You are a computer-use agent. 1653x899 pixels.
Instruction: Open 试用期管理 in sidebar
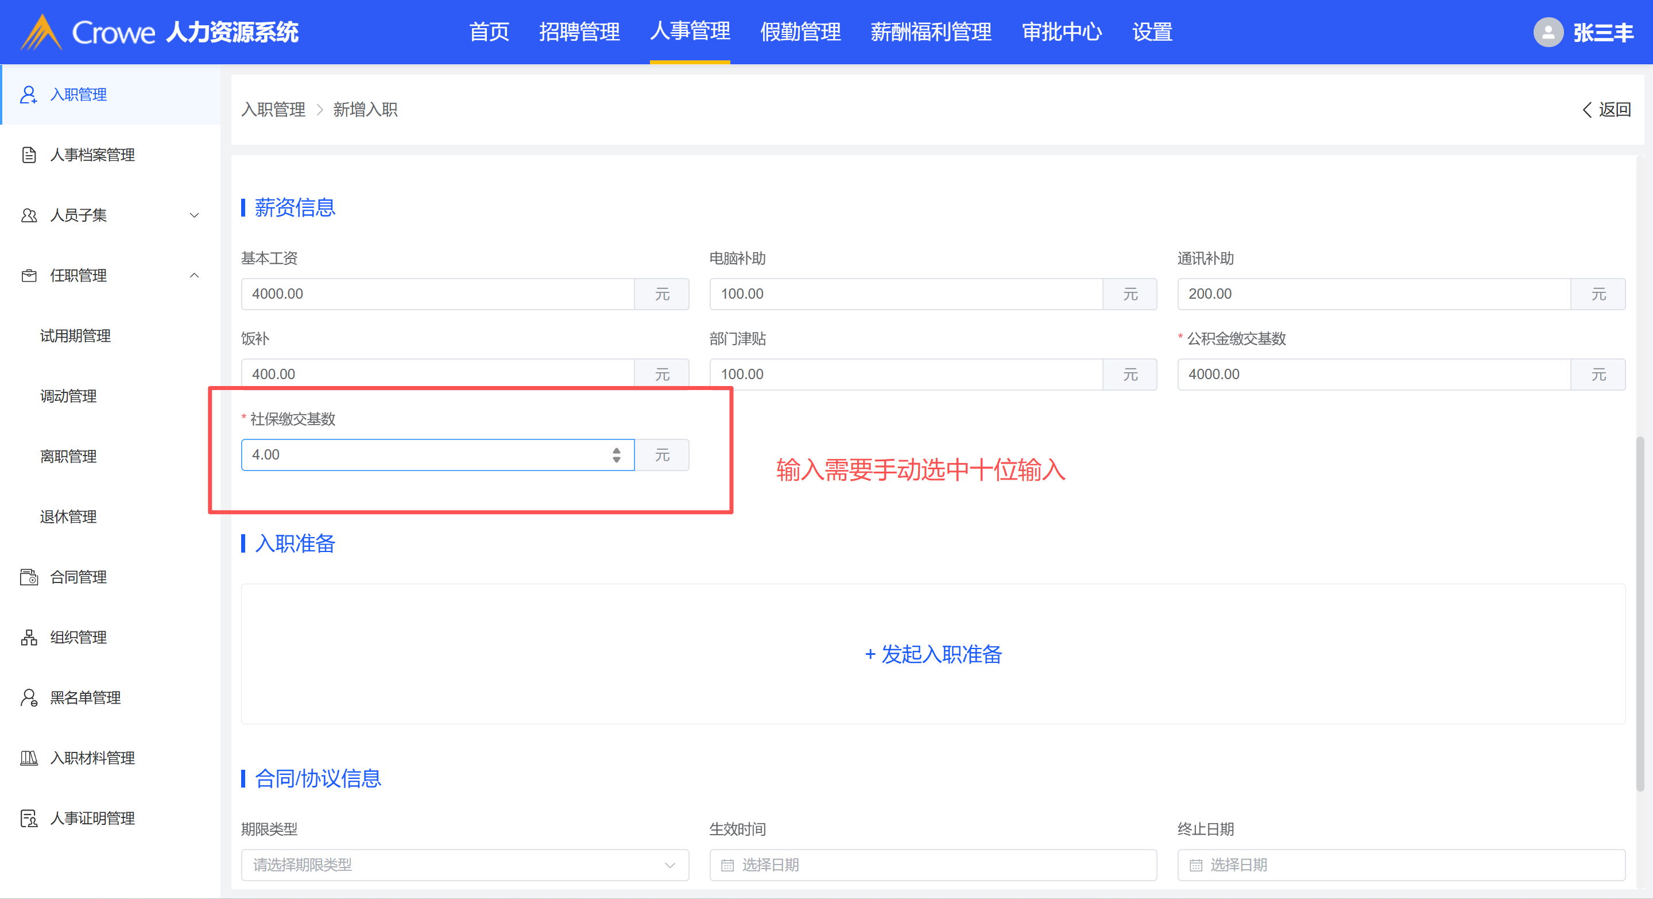[x=75, y=336]
